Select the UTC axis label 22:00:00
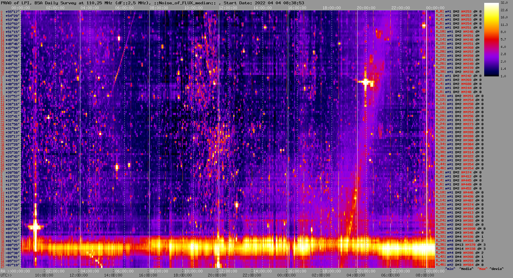 tap(251, 275)
